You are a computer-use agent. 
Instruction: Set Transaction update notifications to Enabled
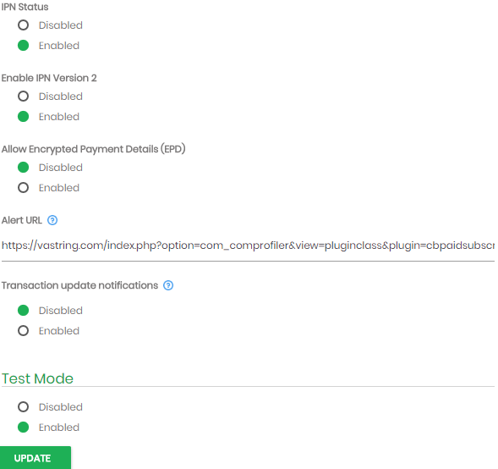pyautogui.click(x=23, y=331)
